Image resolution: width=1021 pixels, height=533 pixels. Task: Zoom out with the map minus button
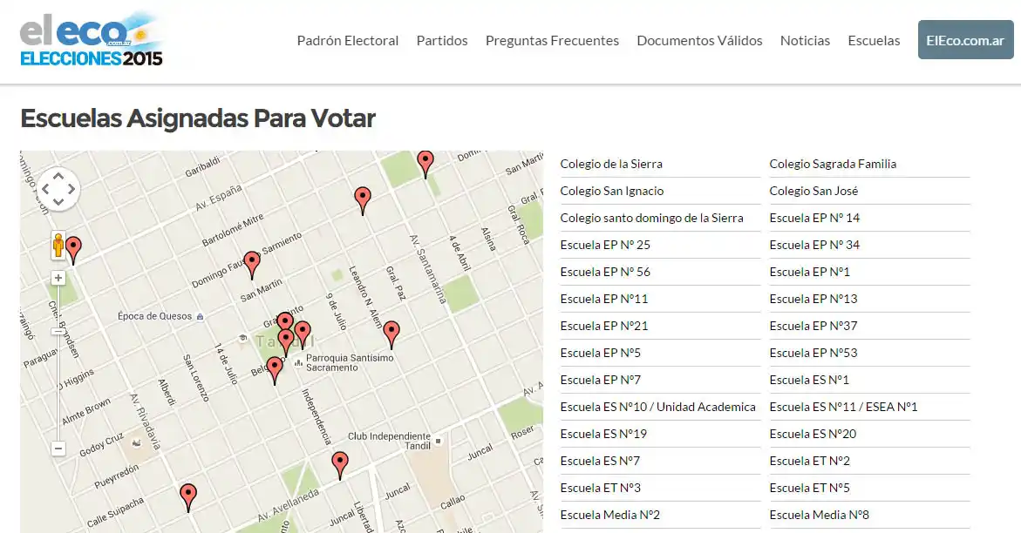tap(58, 449)
